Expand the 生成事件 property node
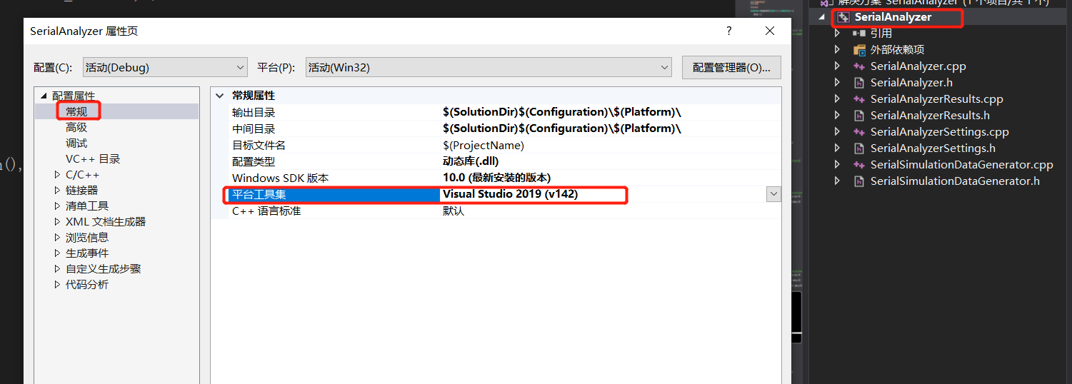This screenshot has width=1072, height=384. 58,253
